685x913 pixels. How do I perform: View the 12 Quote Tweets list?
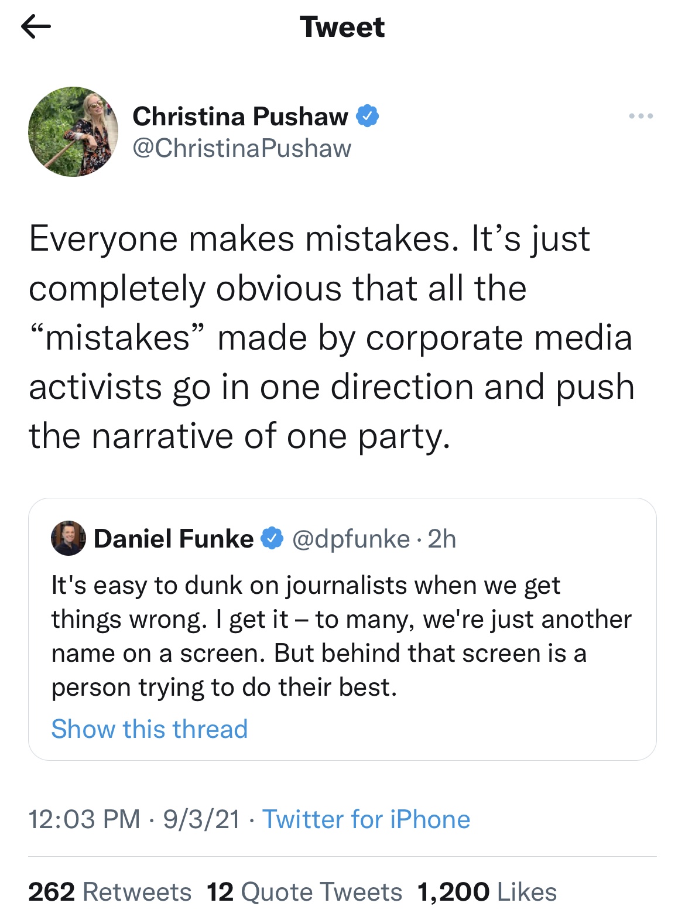pyautogui.click(x=304, y=892)
